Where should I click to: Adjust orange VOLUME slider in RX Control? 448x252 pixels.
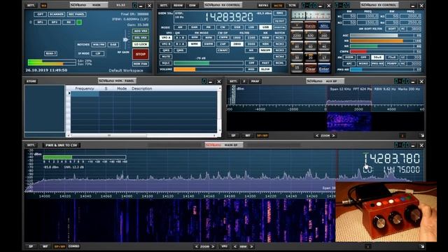point(209,69)
